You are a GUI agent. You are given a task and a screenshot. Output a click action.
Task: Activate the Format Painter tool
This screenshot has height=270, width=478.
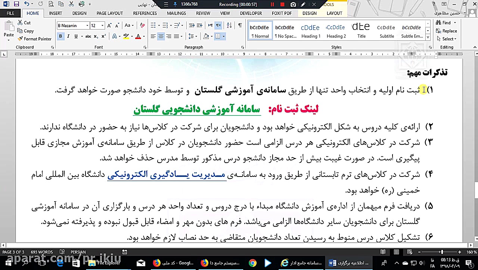click(34, 39)
